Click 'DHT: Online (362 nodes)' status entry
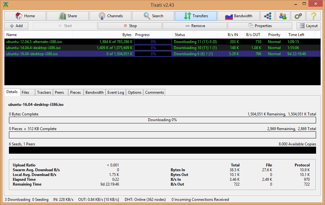Screen dimensions: 325x205 tap(145, 199)
